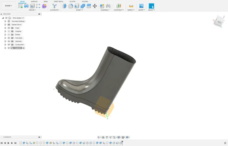
Task: Click the purple Automated Modeling icon
Action: click(44, 6)
